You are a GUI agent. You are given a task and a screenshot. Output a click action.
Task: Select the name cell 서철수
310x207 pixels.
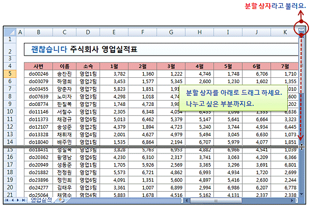coord(64,112)
